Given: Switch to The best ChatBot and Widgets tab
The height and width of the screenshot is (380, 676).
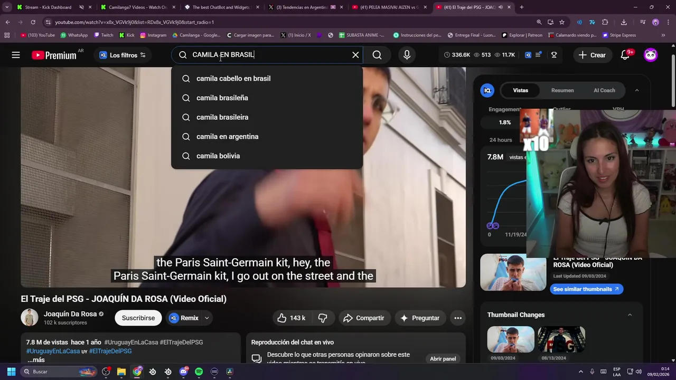Looking at the screenshot, I should tap(221, 7).
